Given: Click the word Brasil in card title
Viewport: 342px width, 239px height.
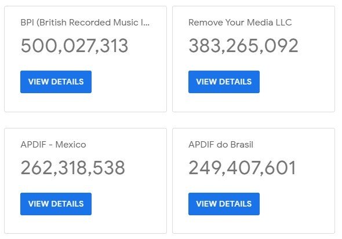Looking at the screenshot, I should click(242, 145).
